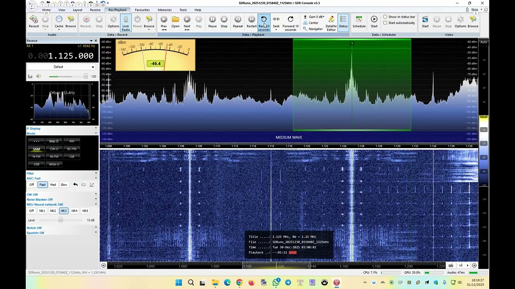Open the audio Cache menu icon
This screenshot has height=289, width=515.
point(59,22)
